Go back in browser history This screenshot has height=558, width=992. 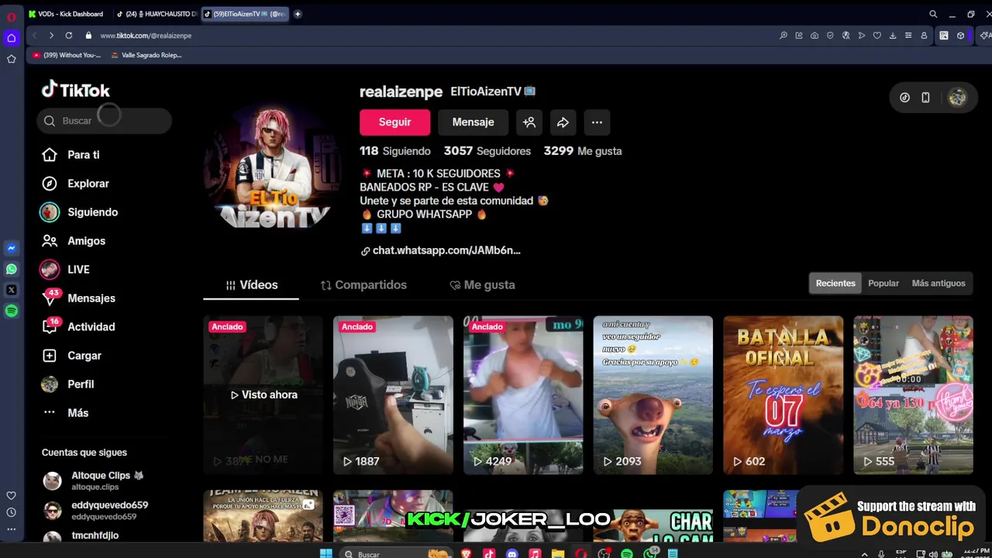tap(34, 36)
